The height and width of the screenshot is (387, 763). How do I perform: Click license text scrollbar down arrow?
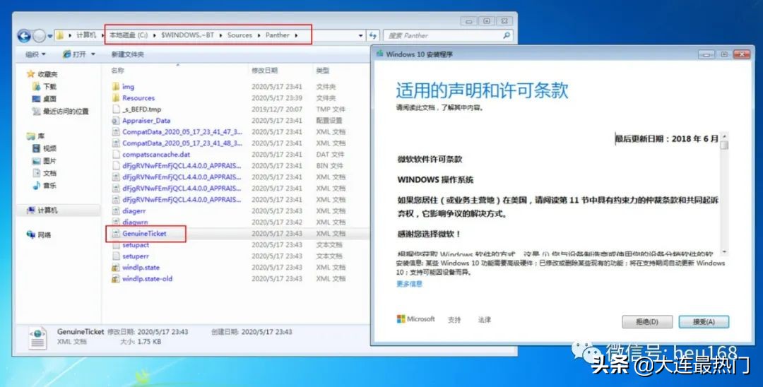(725, 251)
